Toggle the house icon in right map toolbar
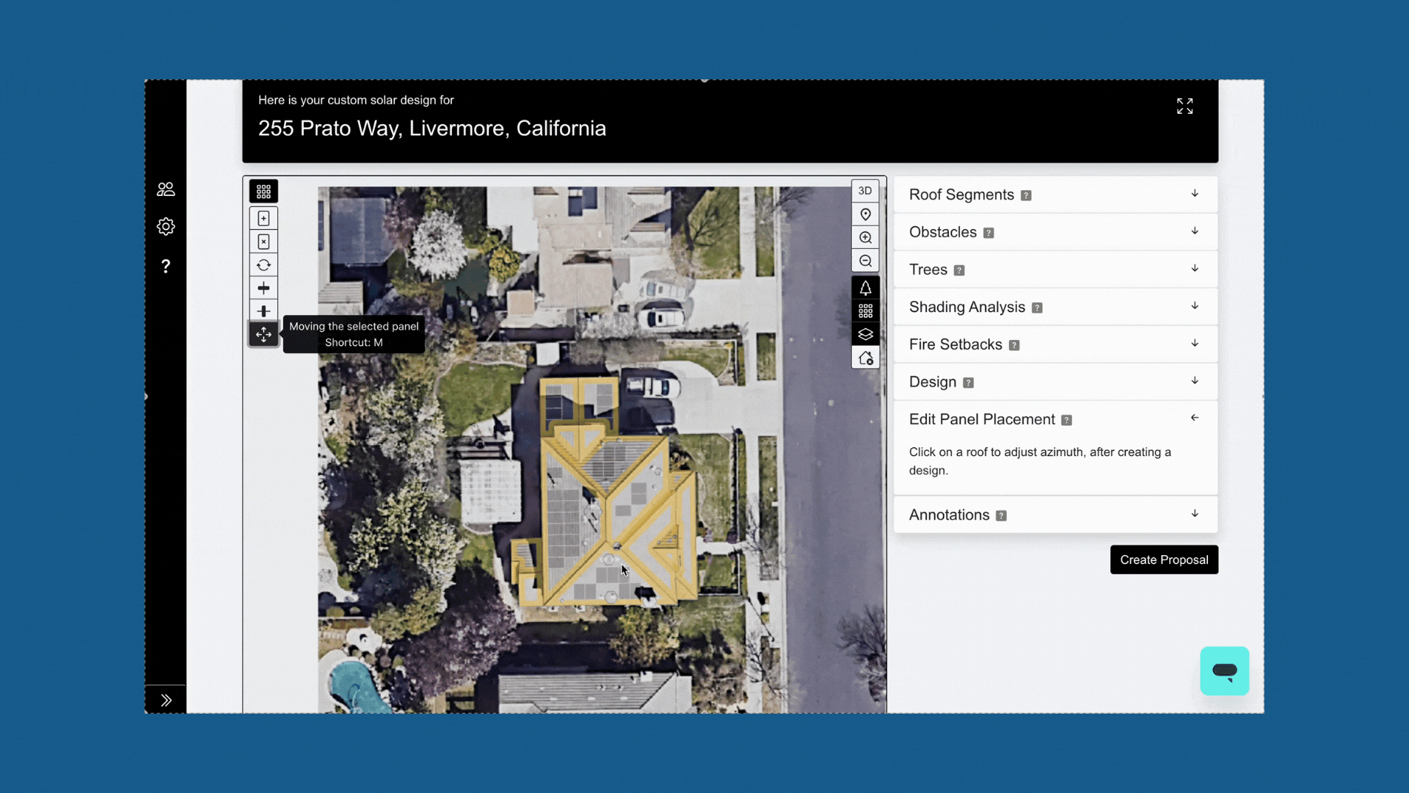 click(x=865, y=358)
